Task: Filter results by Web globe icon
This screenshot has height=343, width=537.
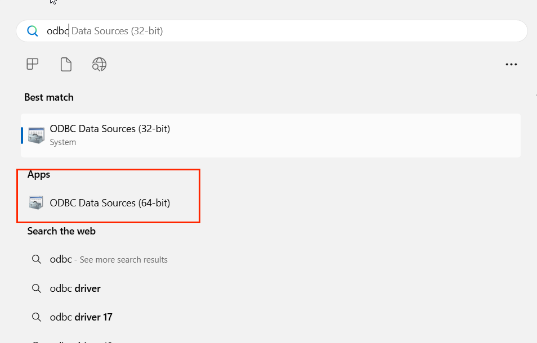Action: [x=99, y=64]
